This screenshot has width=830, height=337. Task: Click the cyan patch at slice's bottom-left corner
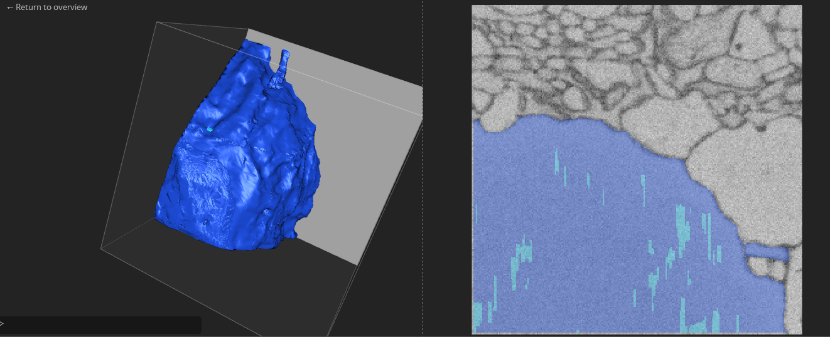pos(477,313)
